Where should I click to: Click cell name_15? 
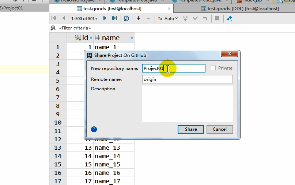coord(114,164)
